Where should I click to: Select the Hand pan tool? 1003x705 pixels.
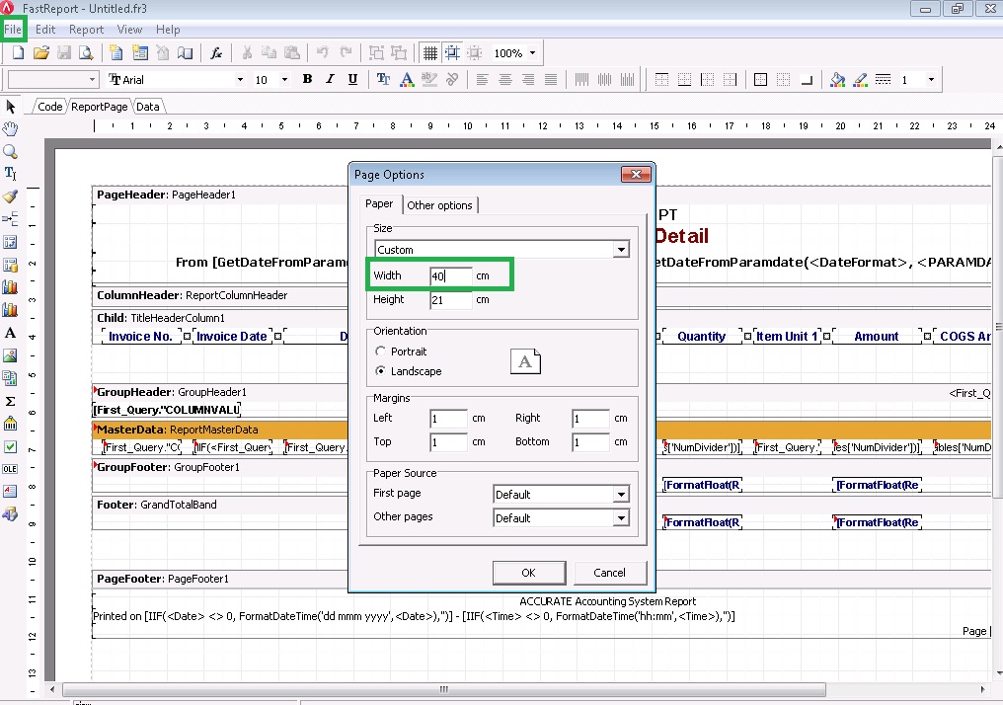pyautogui.click(x=11, y=129)
